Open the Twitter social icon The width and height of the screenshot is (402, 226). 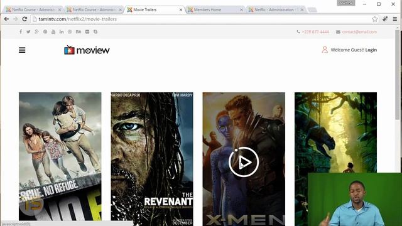[28, 32]
